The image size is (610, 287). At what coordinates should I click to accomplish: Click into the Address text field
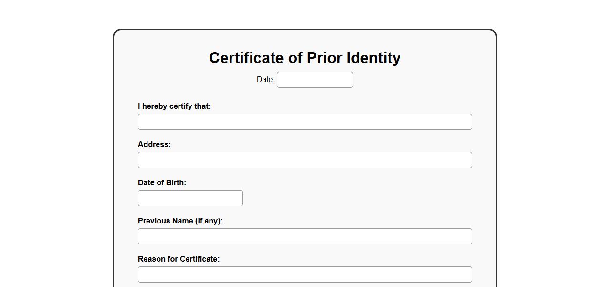click(305, 160)
